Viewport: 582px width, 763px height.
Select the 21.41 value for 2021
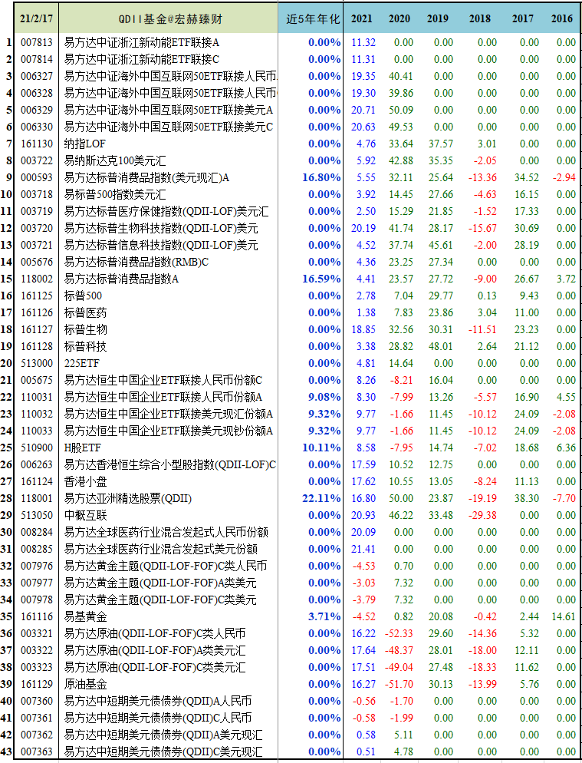(x=363, y=549)
